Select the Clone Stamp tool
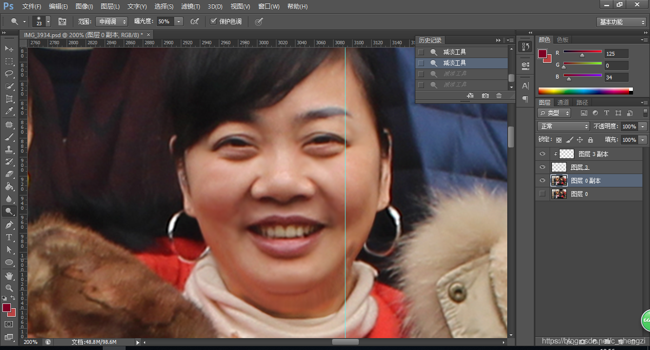 click(x=9, y=149)
